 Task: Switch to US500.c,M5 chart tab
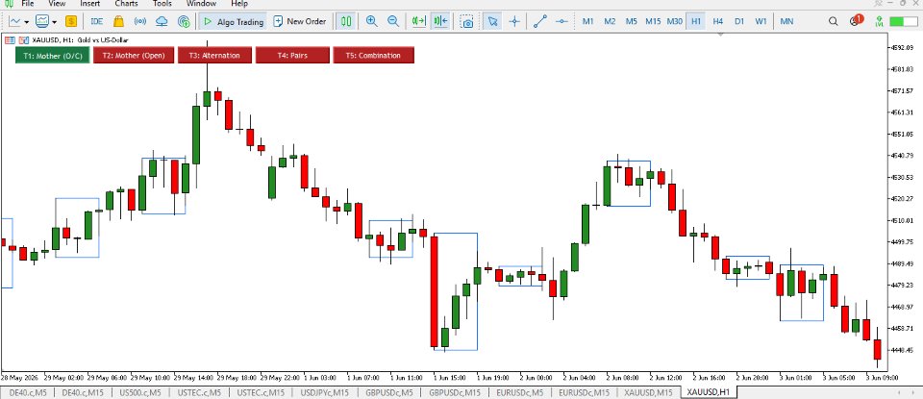[140, 392]
